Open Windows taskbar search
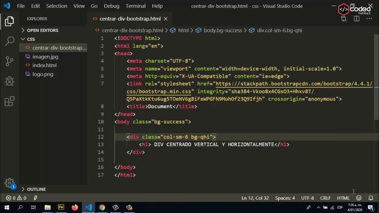 point(20,208)
